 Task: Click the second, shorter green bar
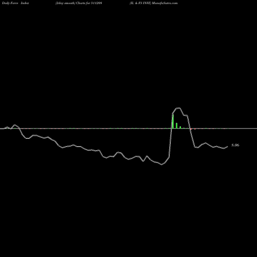[176, 125]
